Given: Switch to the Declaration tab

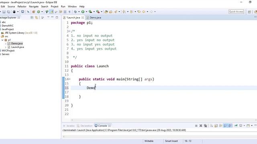Looking at the screenshot, I should [x=85, y=126].
